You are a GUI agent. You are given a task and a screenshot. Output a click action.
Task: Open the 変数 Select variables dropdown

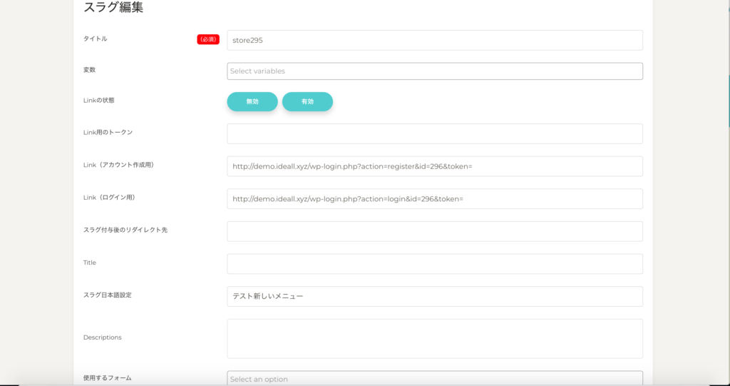point(434,71)
